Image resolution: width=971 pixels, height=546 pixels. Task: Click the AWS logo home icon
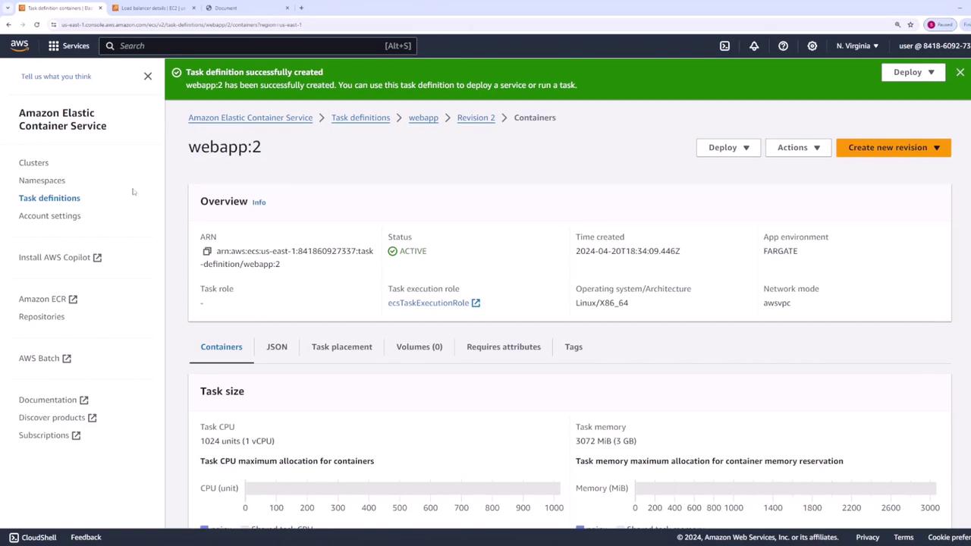20,45
